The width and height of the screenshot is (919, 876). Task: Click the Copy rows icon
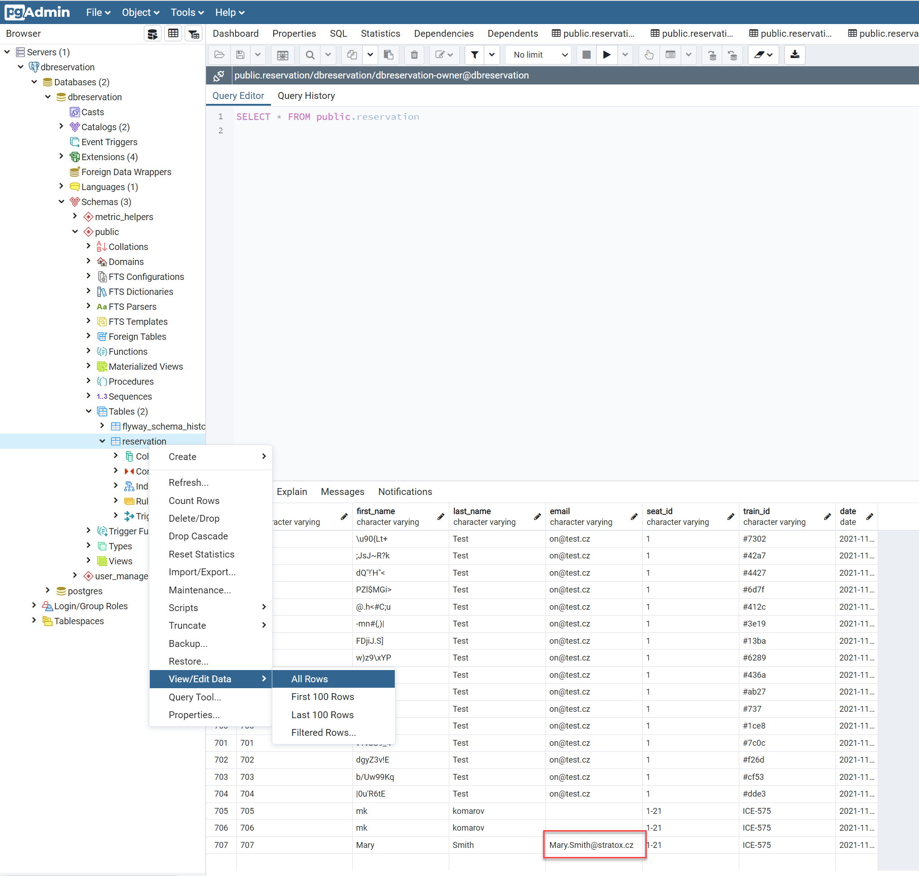point(352,54)
